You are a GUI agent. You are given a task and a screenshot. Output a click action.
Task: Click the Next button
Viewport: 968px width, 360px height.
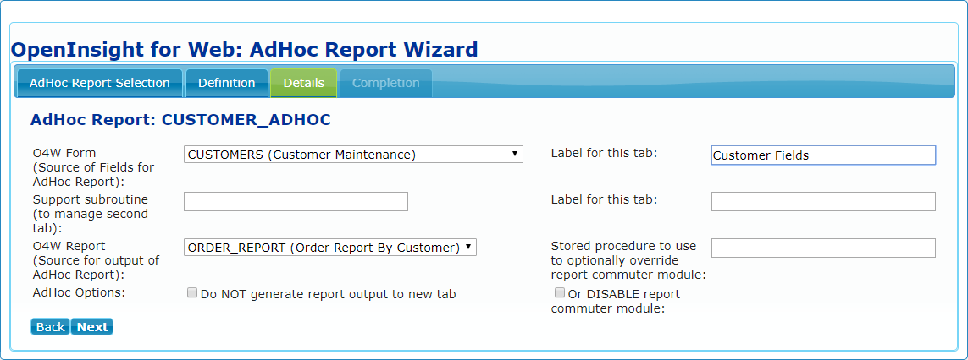pos(92,327)
